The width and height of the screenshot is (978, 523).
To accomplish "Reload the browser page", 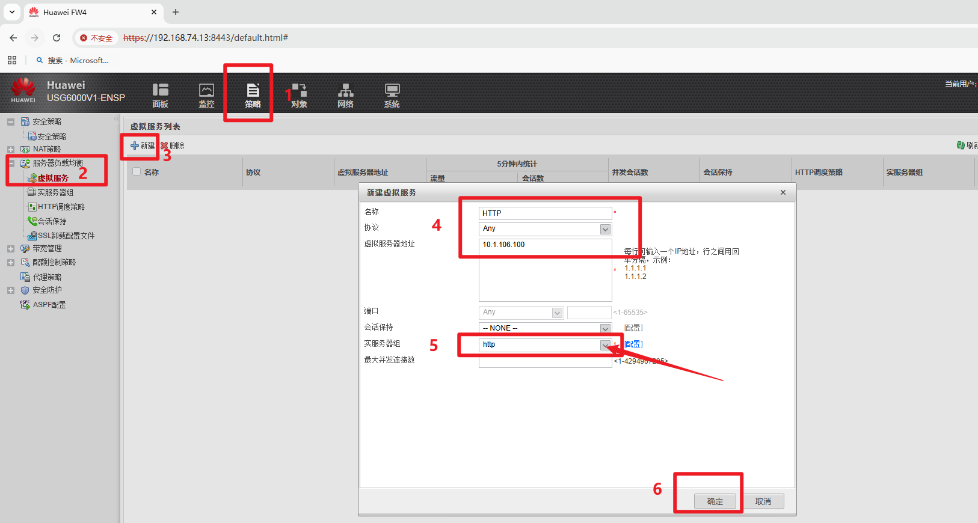I will click(x=57, y=38).
